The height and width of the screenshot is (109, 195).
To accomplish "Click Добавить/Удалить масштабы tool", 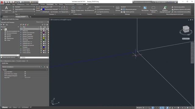I will point(181,9).
